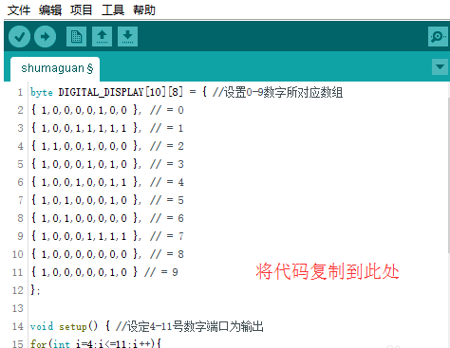This screenshot has width=450, height=348.
Task: Open the 帮助 menu
Action: [x=144, y=10]
